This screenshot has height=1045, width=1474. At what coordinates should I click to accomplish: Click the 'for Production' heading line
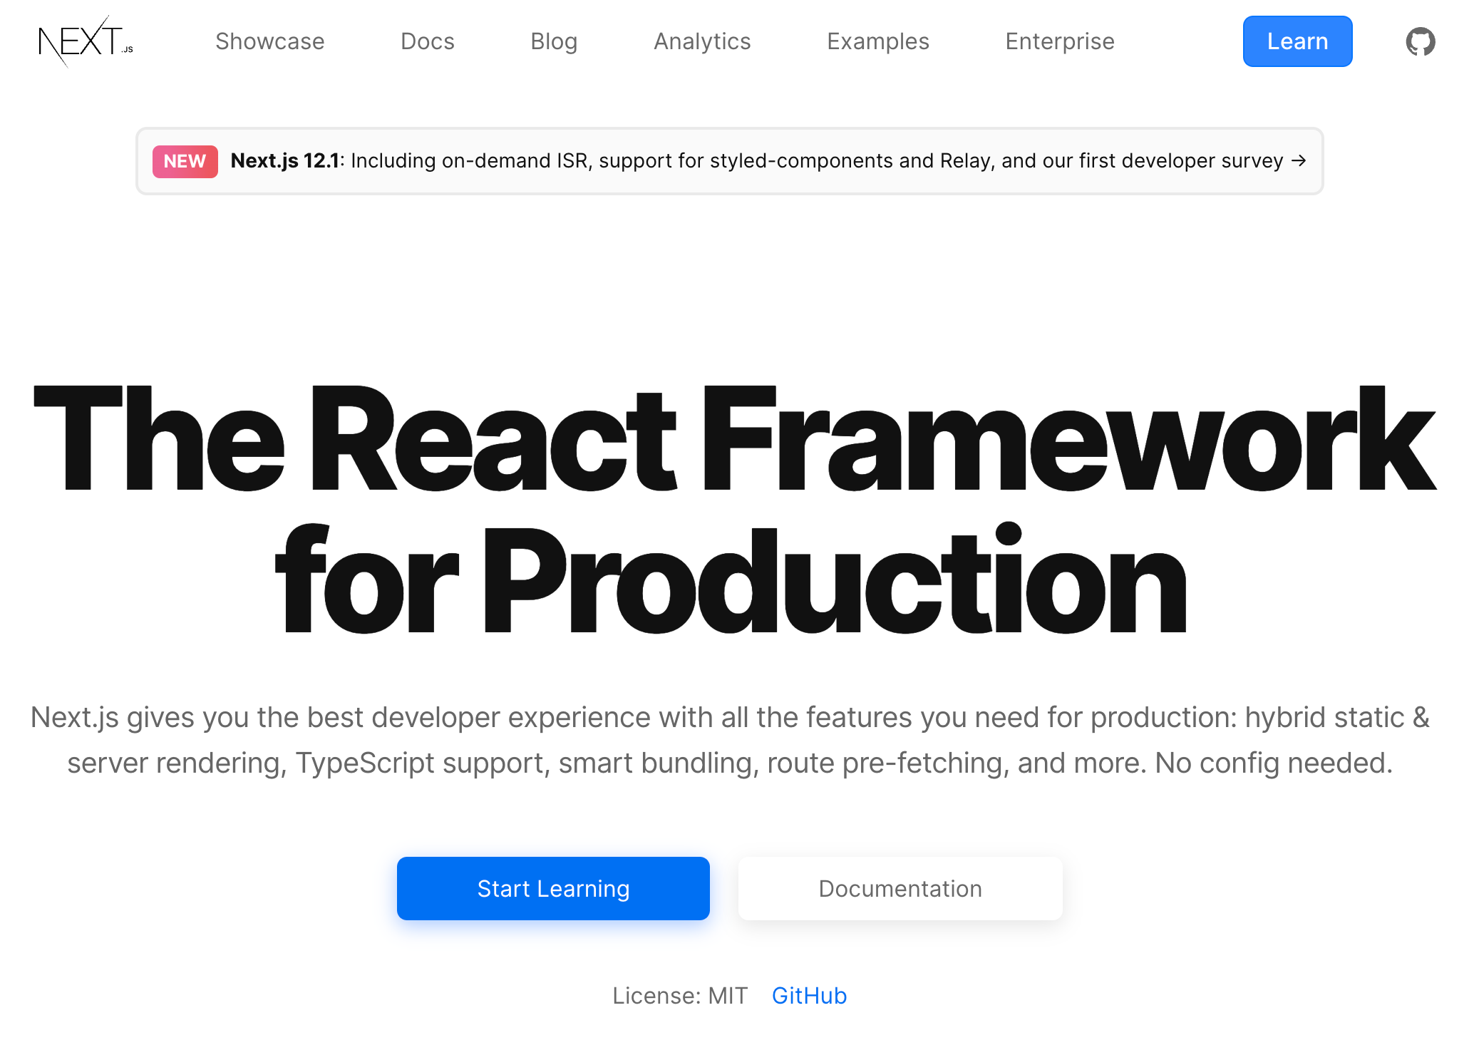click(731, 581)
